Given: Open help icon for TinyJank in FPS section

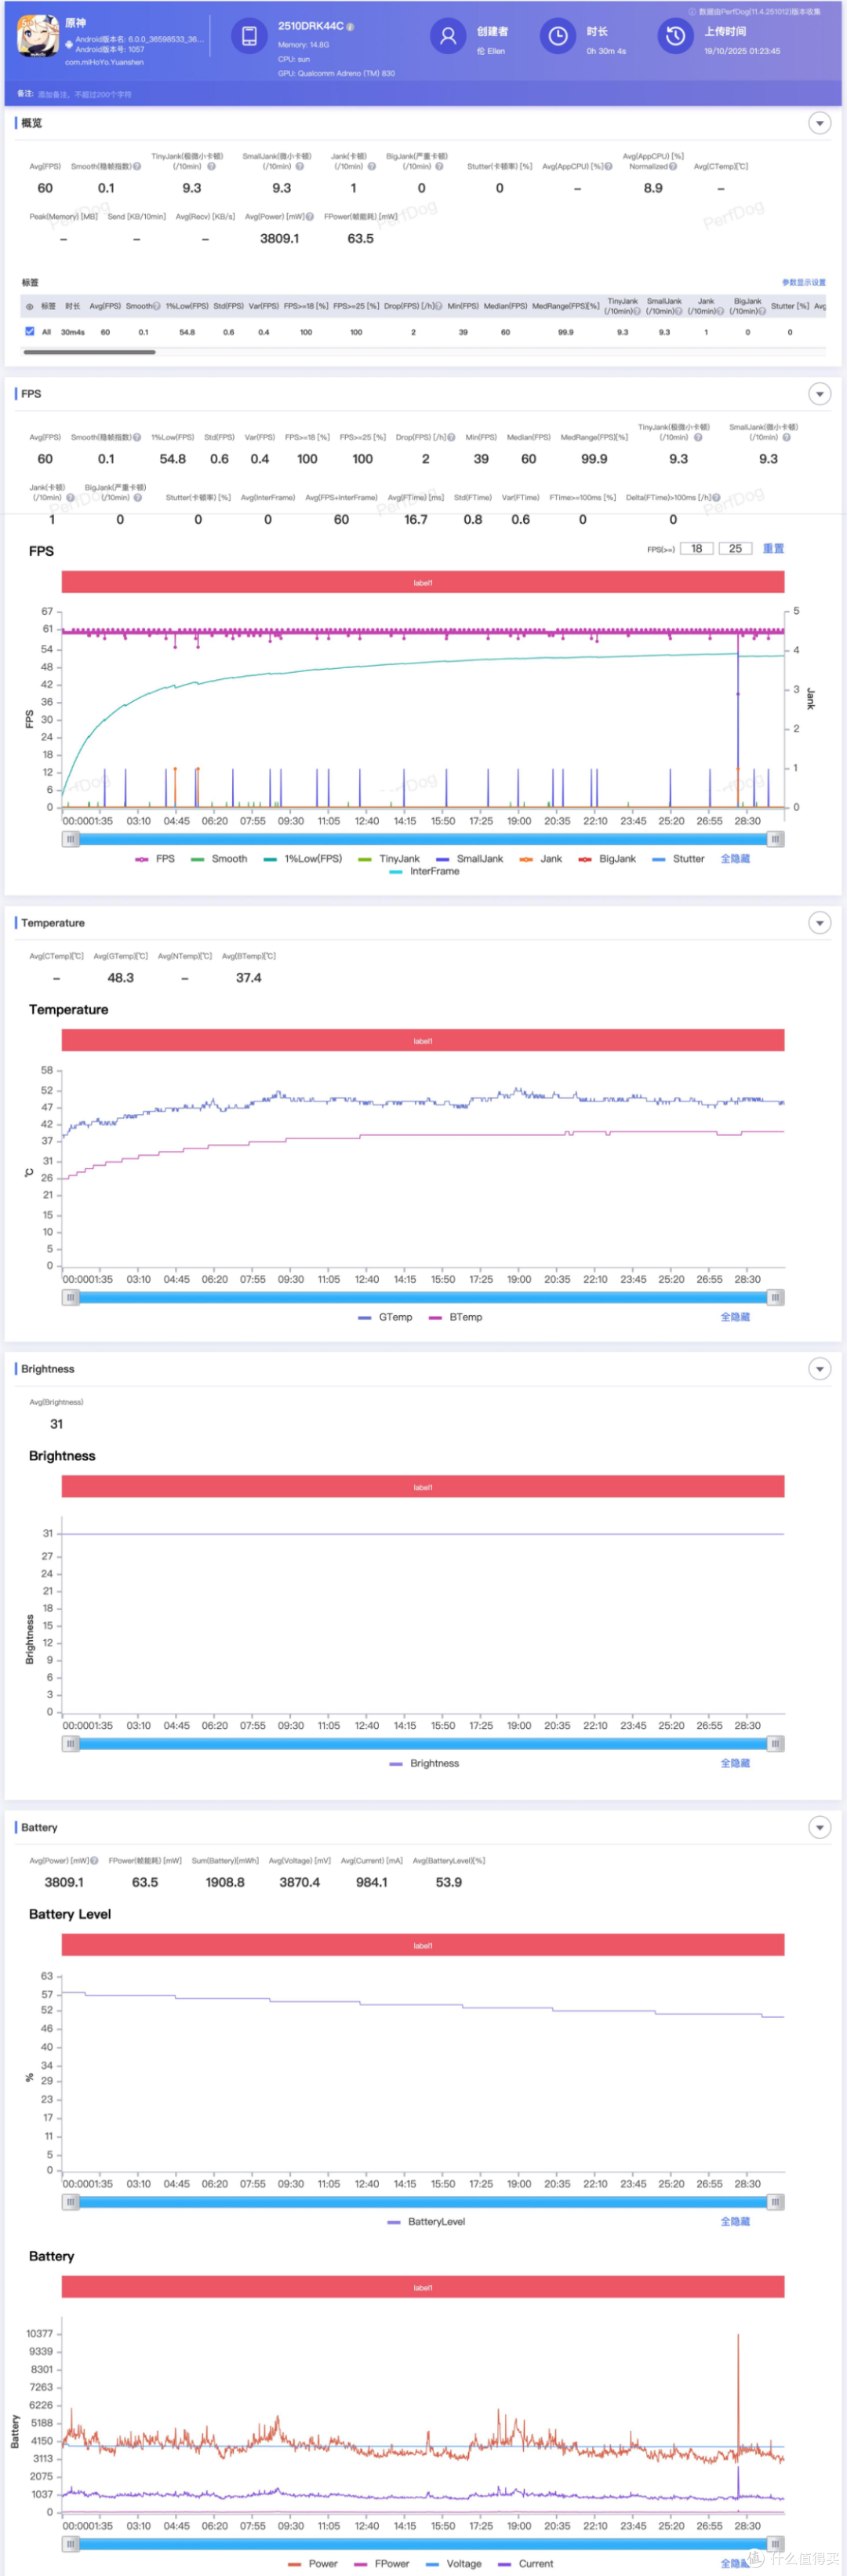Looking at the screenshot, I should 698,438.
